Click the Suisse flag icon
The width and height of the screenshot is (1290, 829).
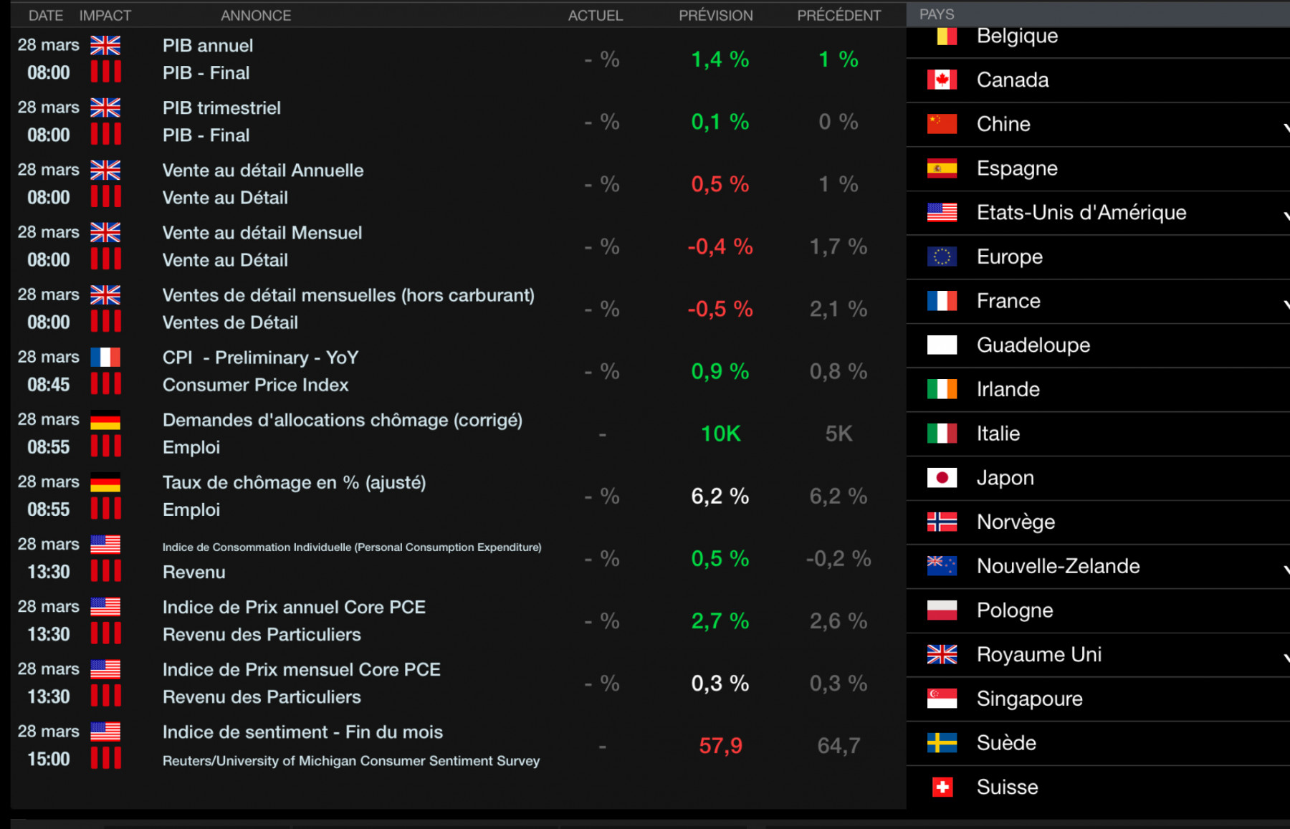coord(942,787)
